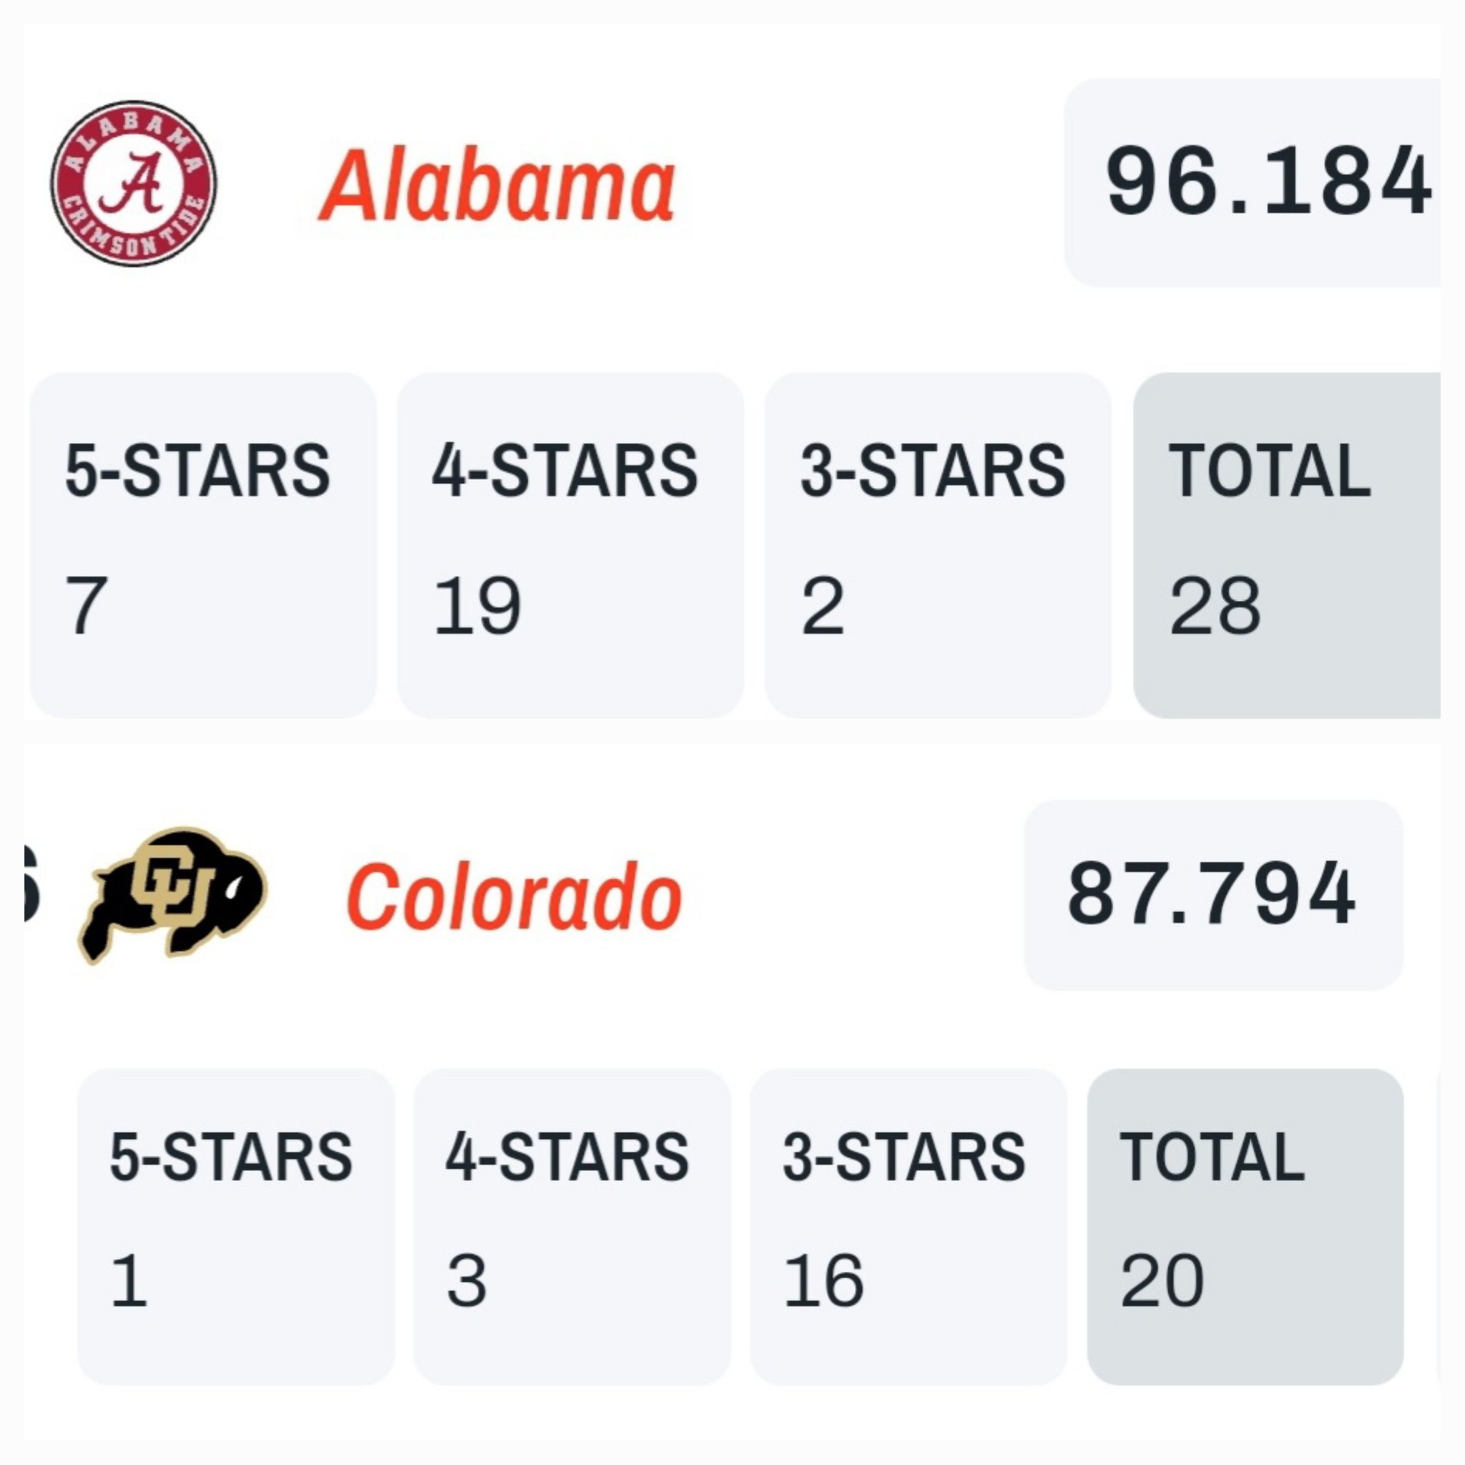Click Alabama's TOTAL card showing 28
Viewport: 1465px width, 1465px height.
(1287, 545)
